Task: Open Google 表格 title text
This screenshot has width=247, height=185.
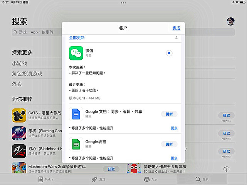Action: pos(96,142)
